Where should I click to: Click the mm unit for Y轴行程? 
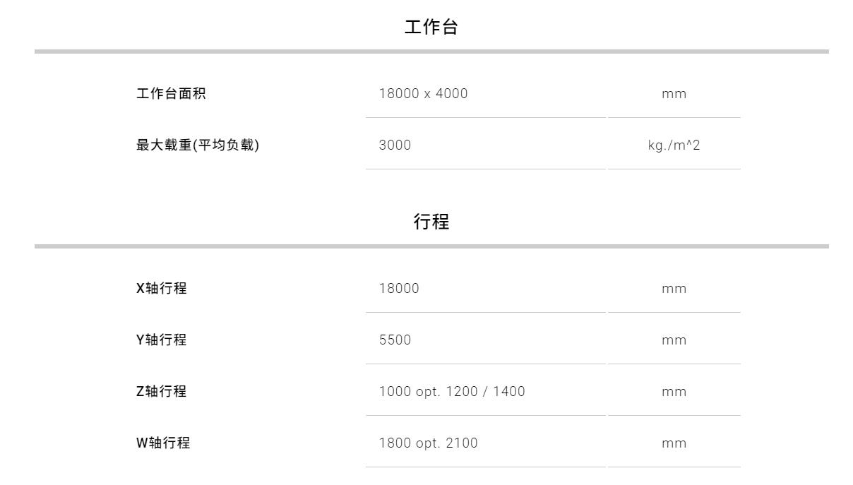coord(674,340)
